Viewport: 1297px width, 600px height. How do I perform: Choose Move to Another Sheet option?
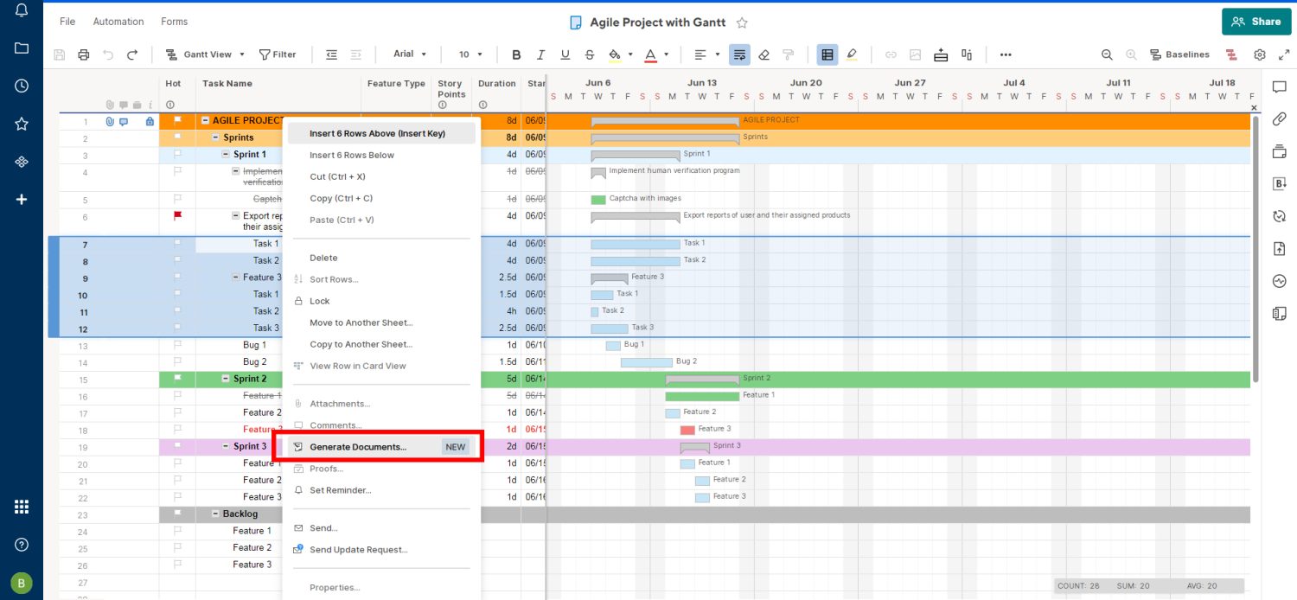tap(361, 322)
